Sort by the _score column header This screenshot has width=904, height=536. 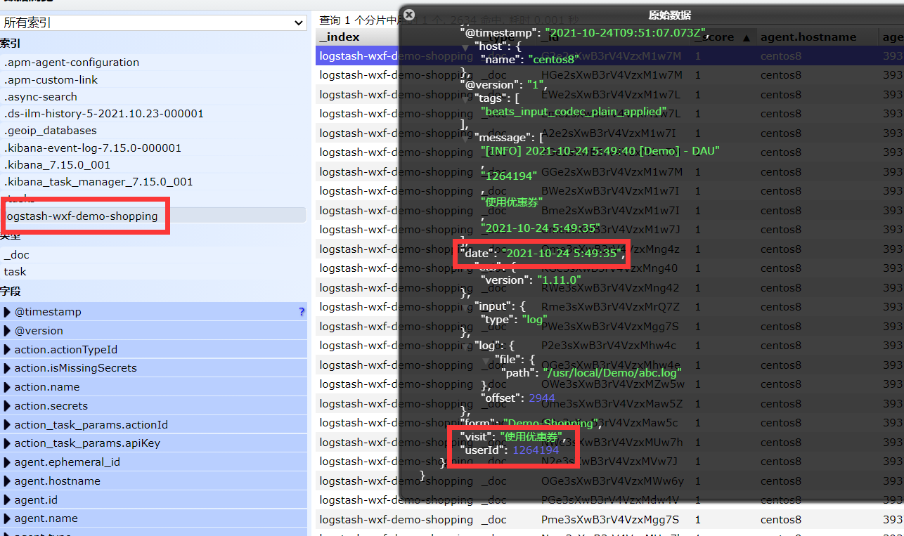coord(724,37)
